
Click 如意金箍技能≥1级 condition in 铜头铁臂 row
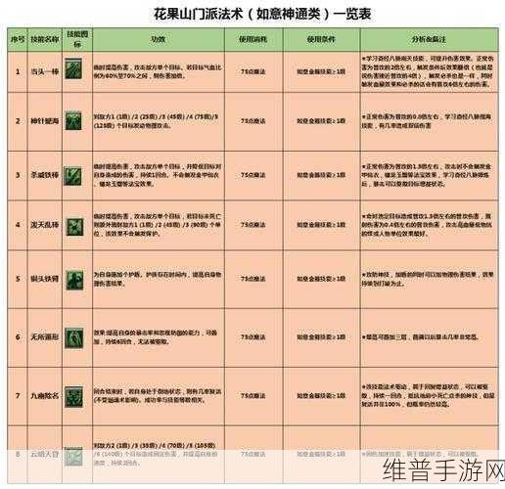(321, 279)
